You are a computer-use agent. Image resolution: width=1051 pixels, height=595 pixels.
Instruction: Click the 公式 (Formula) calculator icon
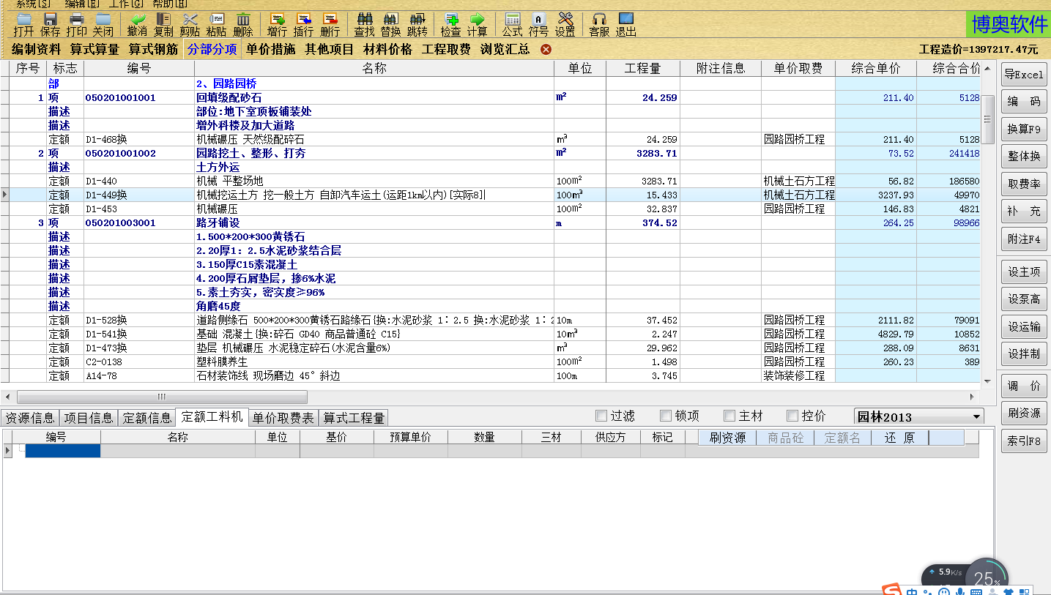click(x=513, y=24)
